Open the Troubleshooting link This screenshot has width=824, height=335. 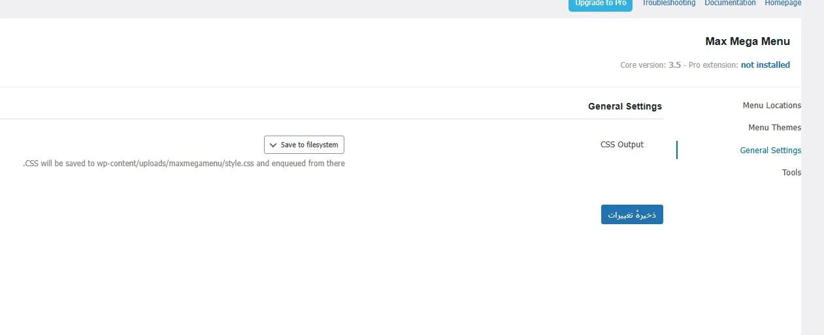668,3
